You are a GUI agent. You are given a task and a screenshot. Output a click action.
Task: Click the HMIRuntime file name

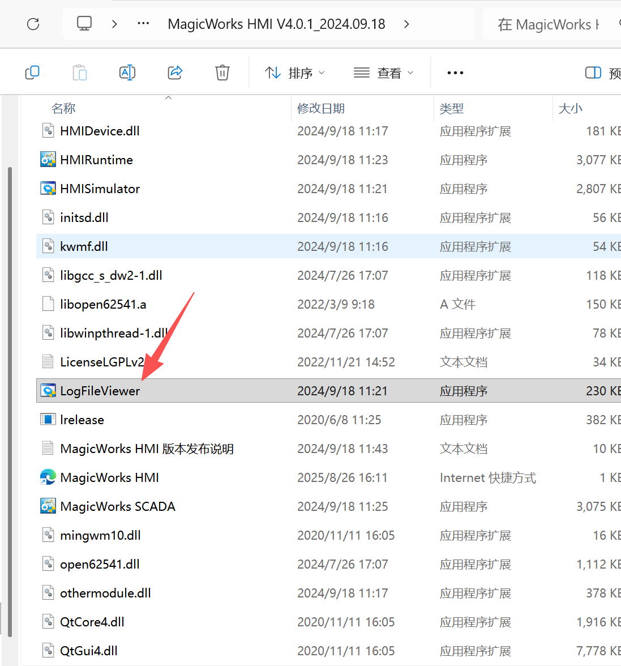(x=96, y=160)
